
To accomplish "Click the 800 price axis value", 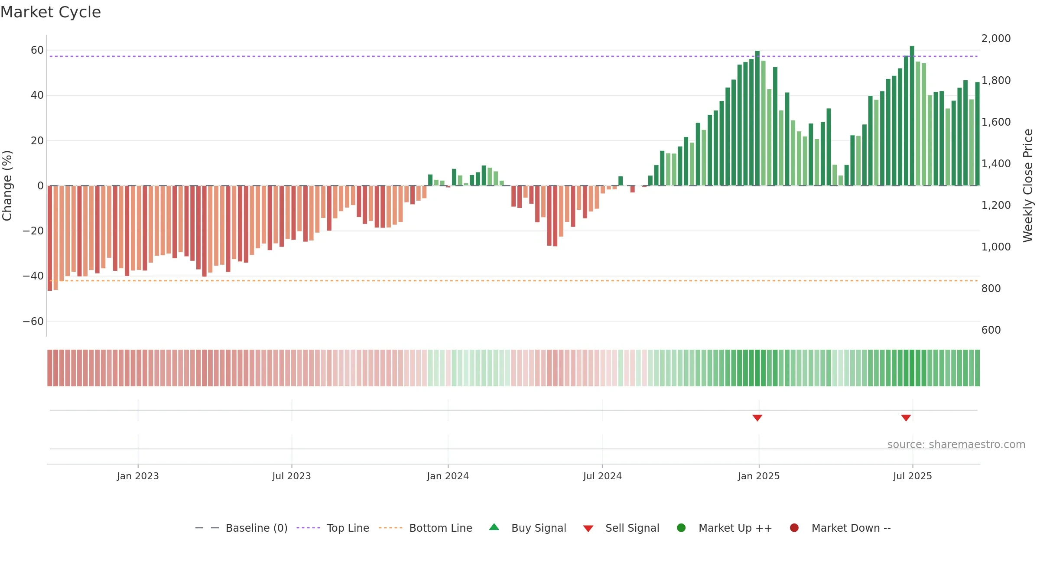I will pos(991,289).
